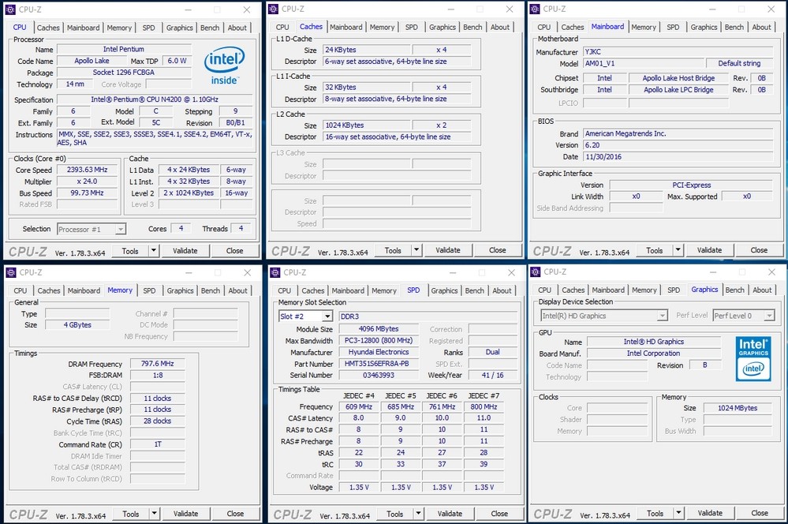Click the CPU-Z title bar icon of the Caches window
The height and width of the screenshot is (524, 788).
tap(274, 9)
